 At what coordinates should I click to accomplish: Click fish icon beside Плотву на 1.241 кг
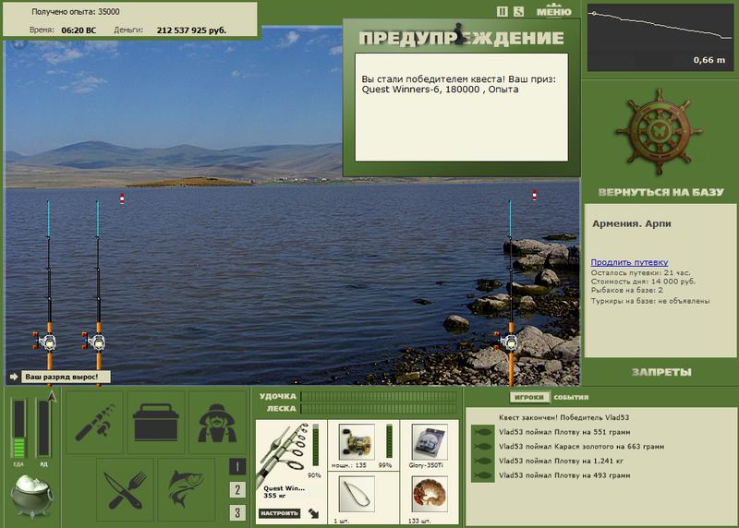coord(482,462)
